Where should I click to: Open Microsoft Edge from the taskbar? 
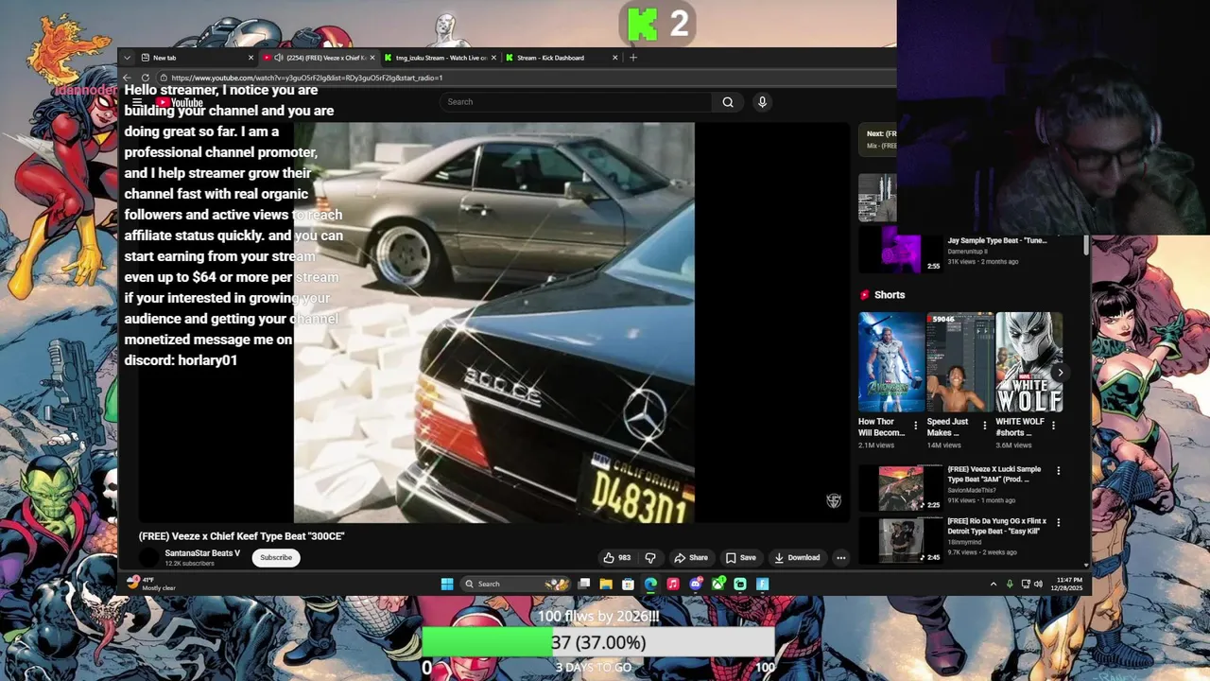pos(650,584)
